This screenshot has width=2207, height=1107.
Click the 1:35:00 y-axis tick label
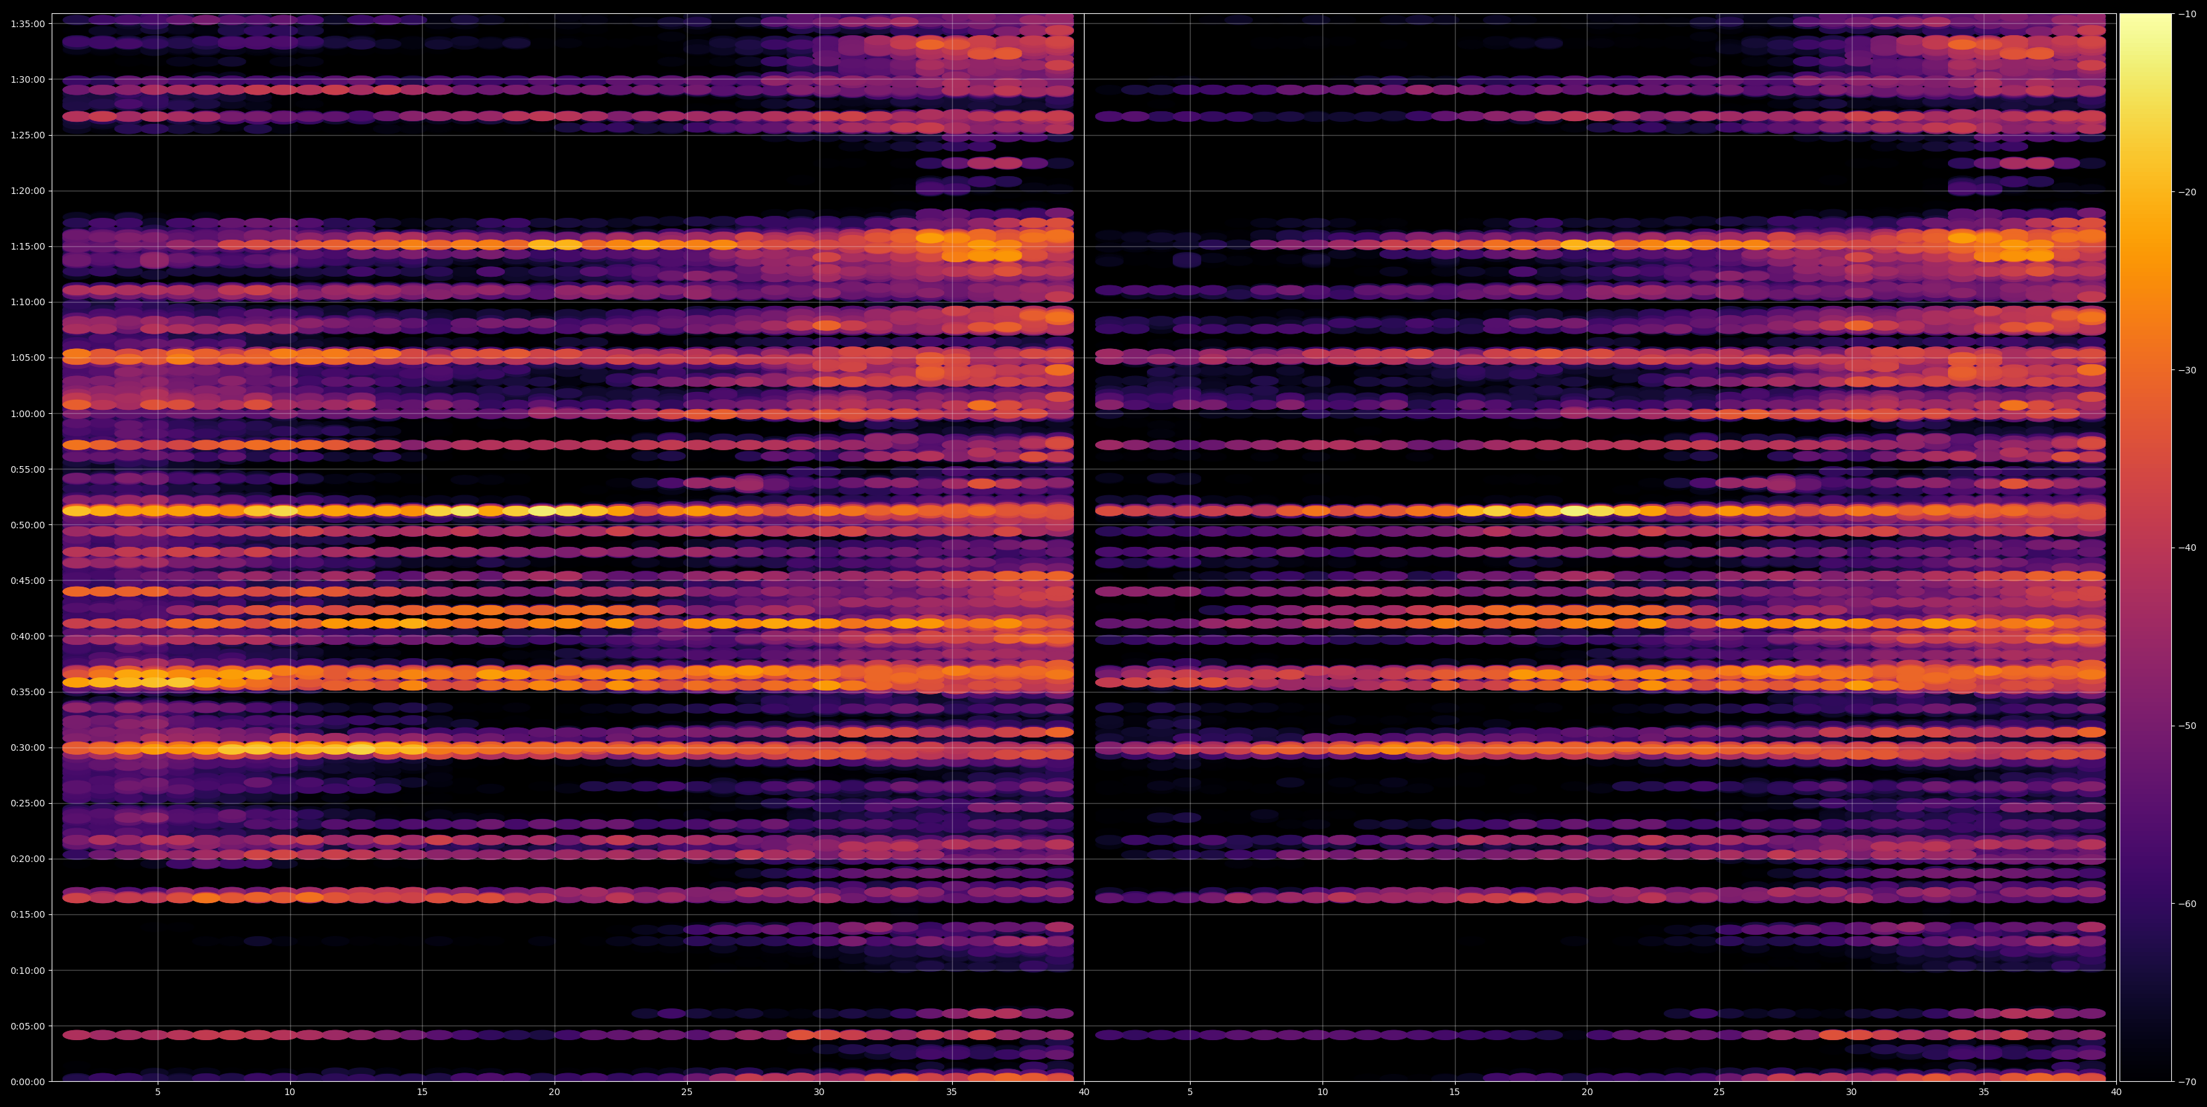[27, 24]
